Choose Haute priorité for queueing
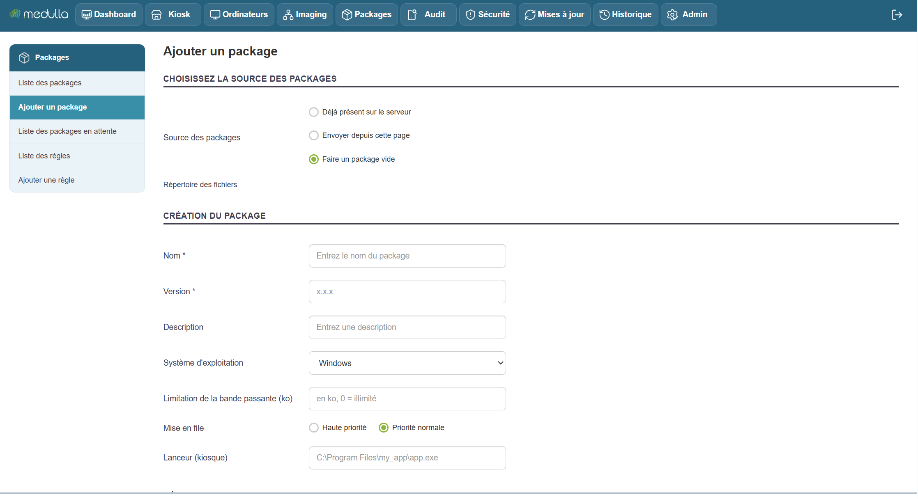This screenshot has height=499, width=918. [x=314, y=428]
